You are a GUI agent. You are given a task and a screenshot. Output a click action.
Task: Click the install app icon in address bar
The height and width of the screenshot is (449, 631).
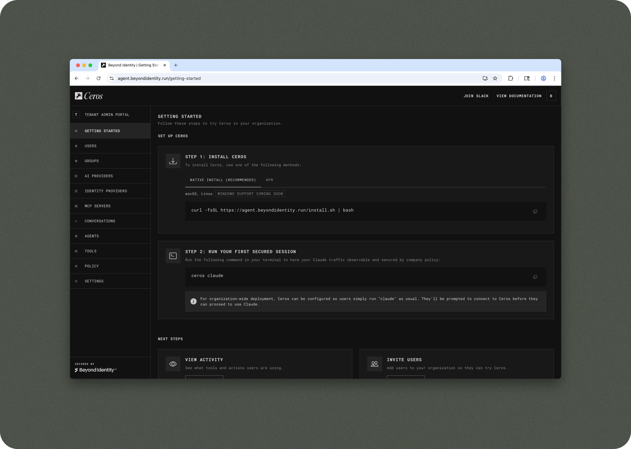(x=485, y=79)
